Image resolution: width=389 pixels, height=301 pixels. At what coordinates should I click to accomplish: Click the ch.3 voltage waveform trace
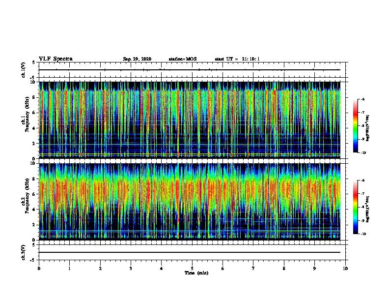click(x=190, y=252)
